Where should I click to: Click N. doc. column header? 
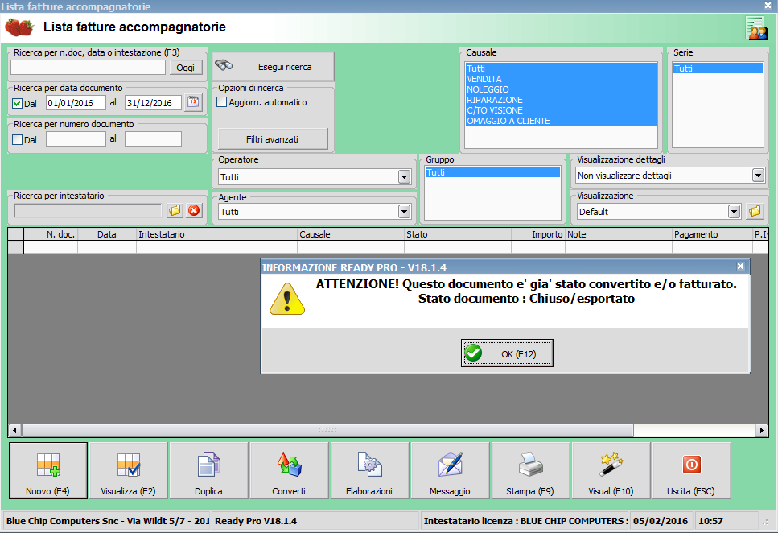tap(51, 234)
